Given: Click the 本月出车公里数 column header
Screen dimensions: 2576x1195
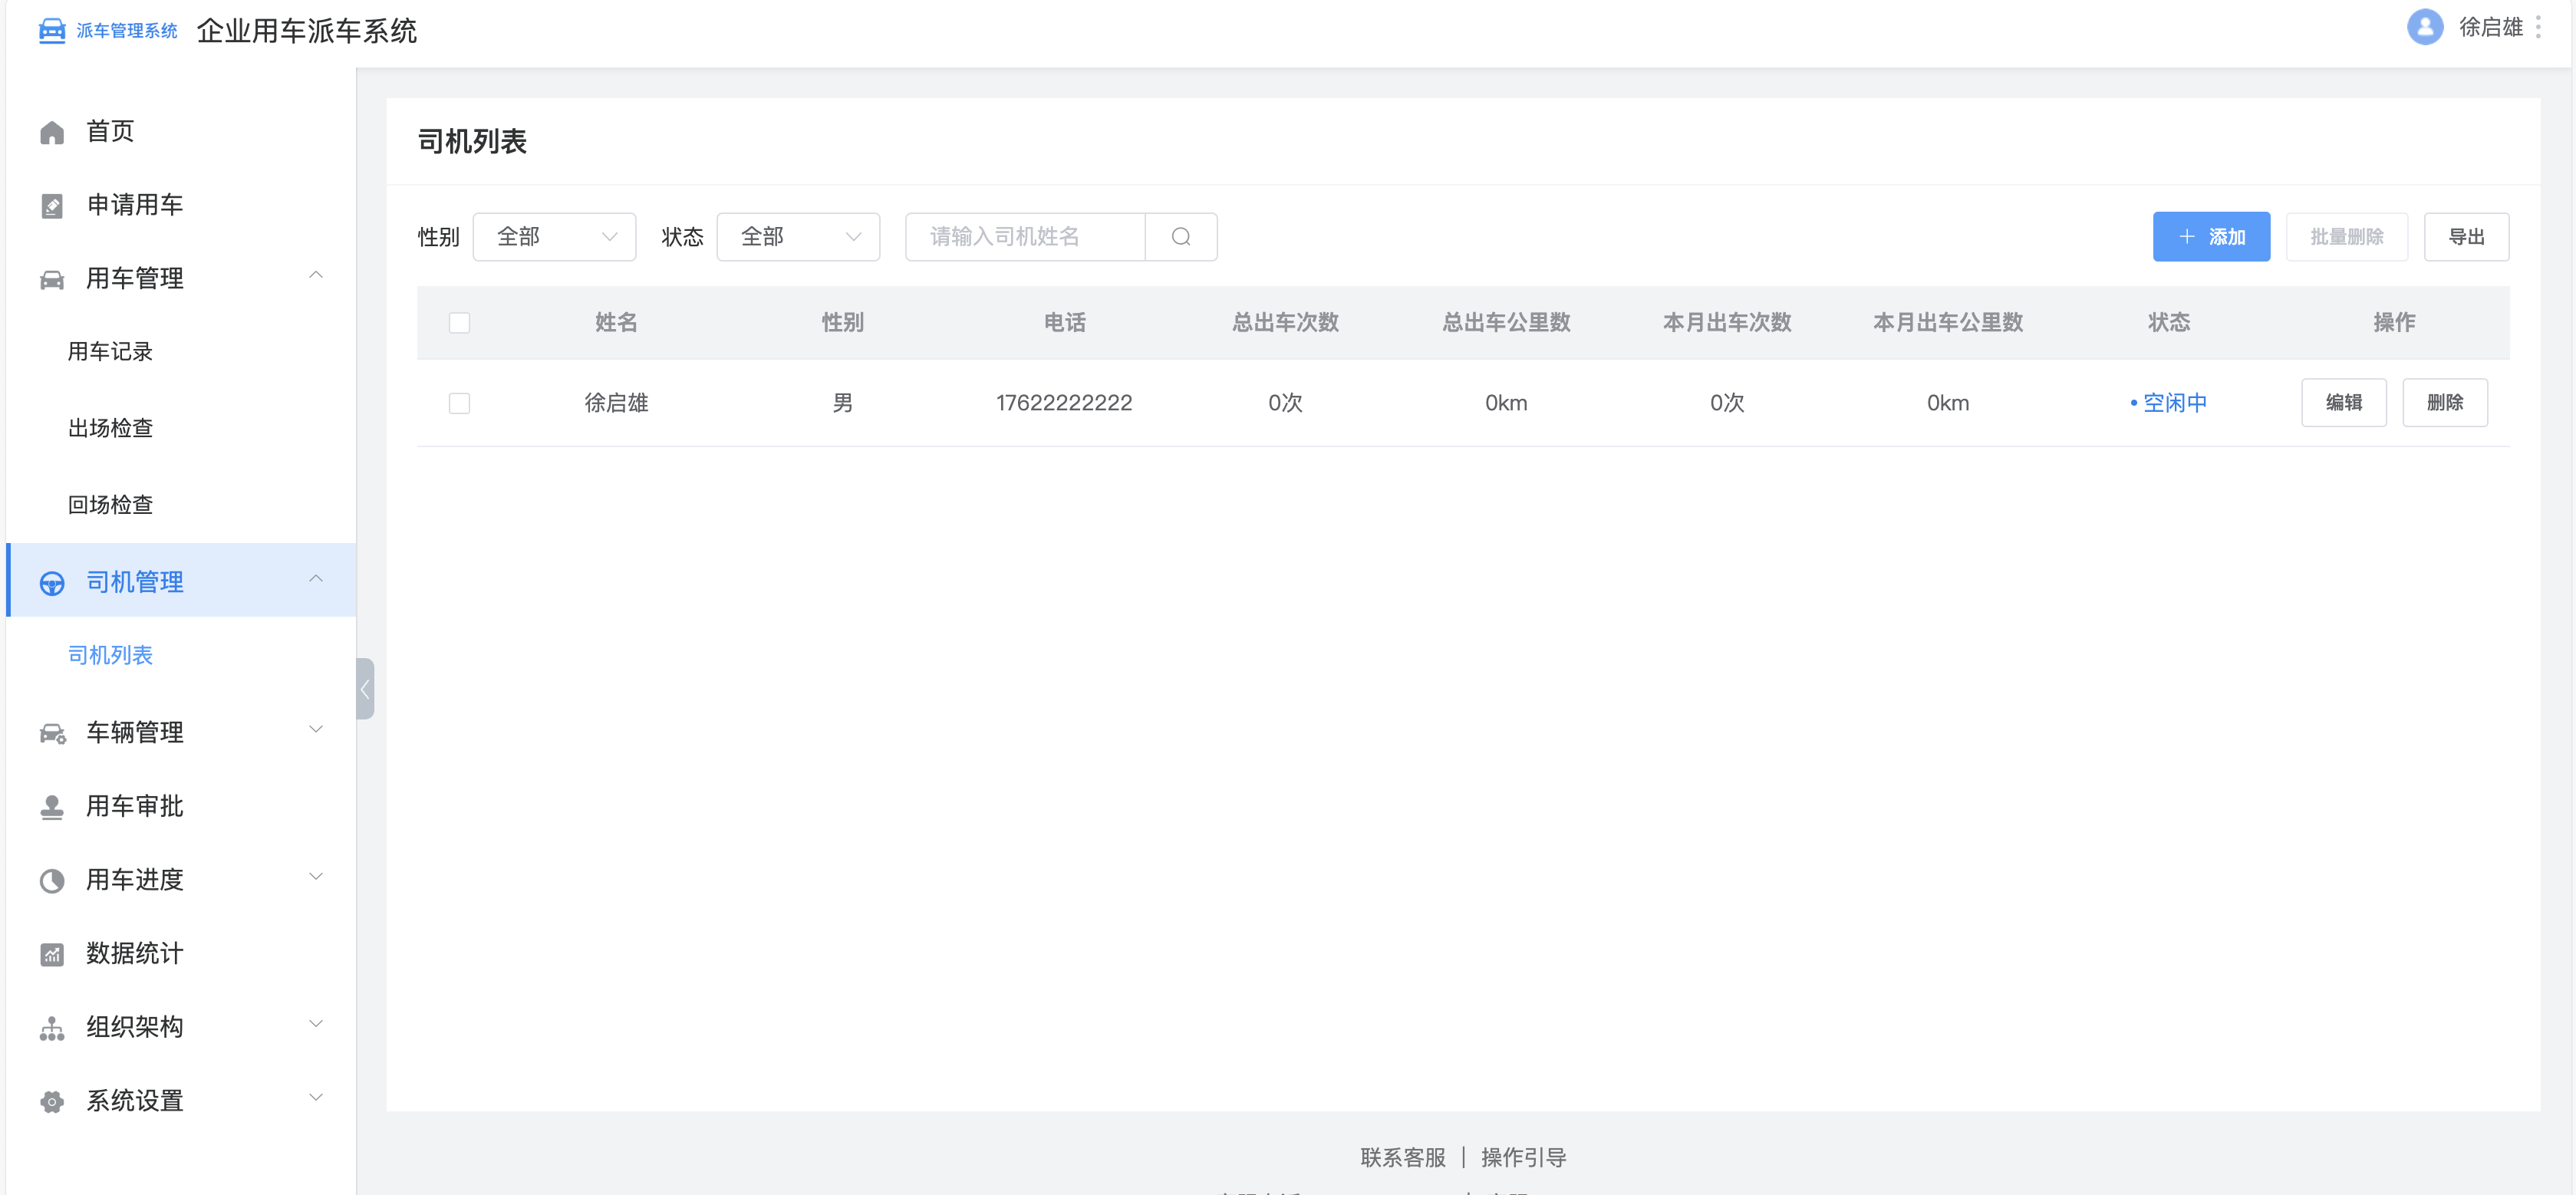Looking at the screenshot, I should pos(1948,323).
